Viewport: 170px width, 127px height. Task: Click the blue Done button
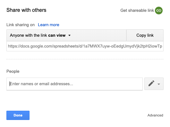[18, 115]
